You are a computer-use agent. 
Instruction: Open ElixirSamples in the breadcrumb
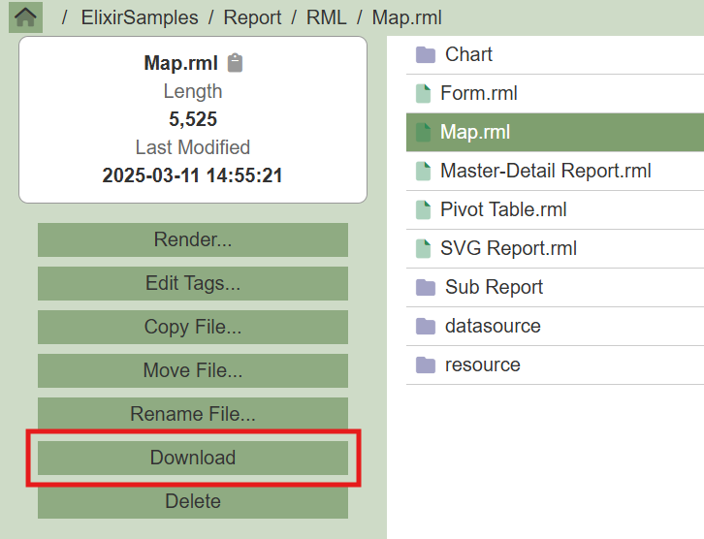click(140, 18)
